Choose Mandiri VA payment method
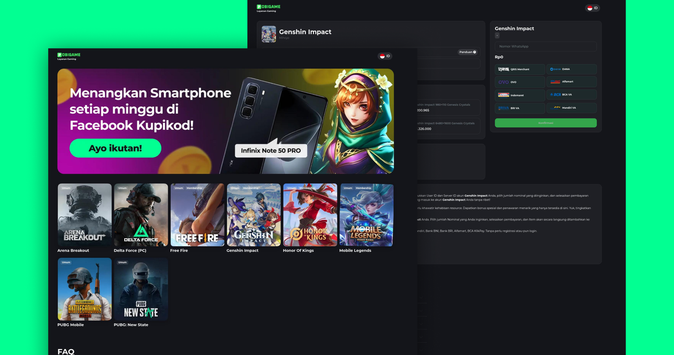674x355 pixels. 571,108
